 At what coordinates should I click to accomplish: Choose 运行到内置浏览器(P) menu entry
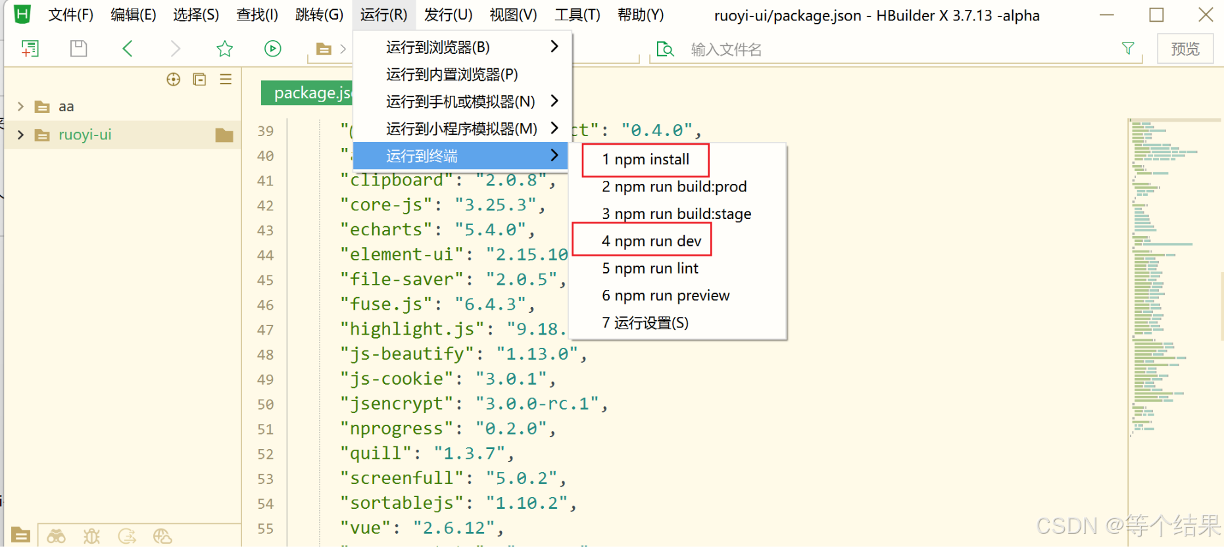[x=460, y=74]
